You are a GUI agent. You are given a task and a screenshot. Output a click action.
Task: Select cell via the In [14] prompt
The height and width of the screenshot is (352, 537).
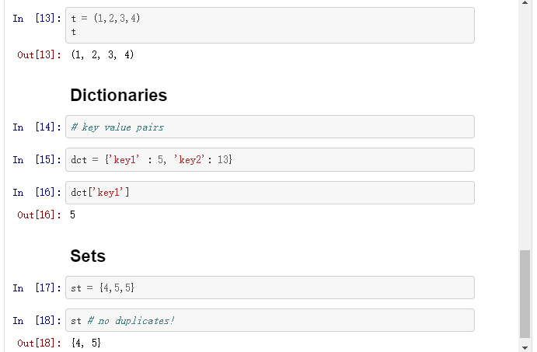(x=36, y=127)
